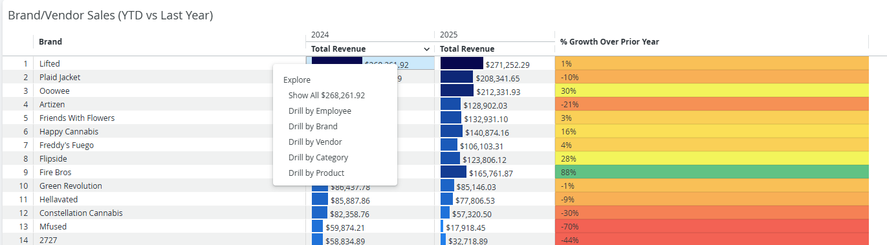Select the green 88% growth cell
Viewport: 887px width, 245px height.
coord(712,172)
